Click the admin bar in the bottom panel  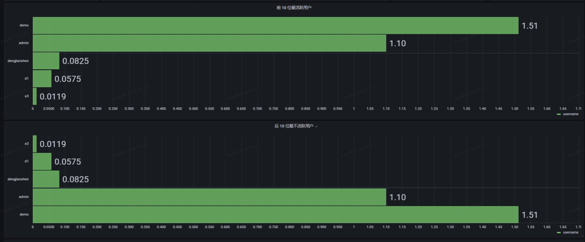click(x=209, y=197)
